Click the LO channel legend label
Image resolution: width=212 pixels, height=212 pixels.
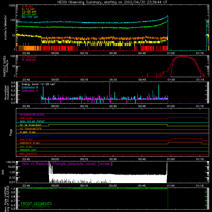click(x=29, y=57)
